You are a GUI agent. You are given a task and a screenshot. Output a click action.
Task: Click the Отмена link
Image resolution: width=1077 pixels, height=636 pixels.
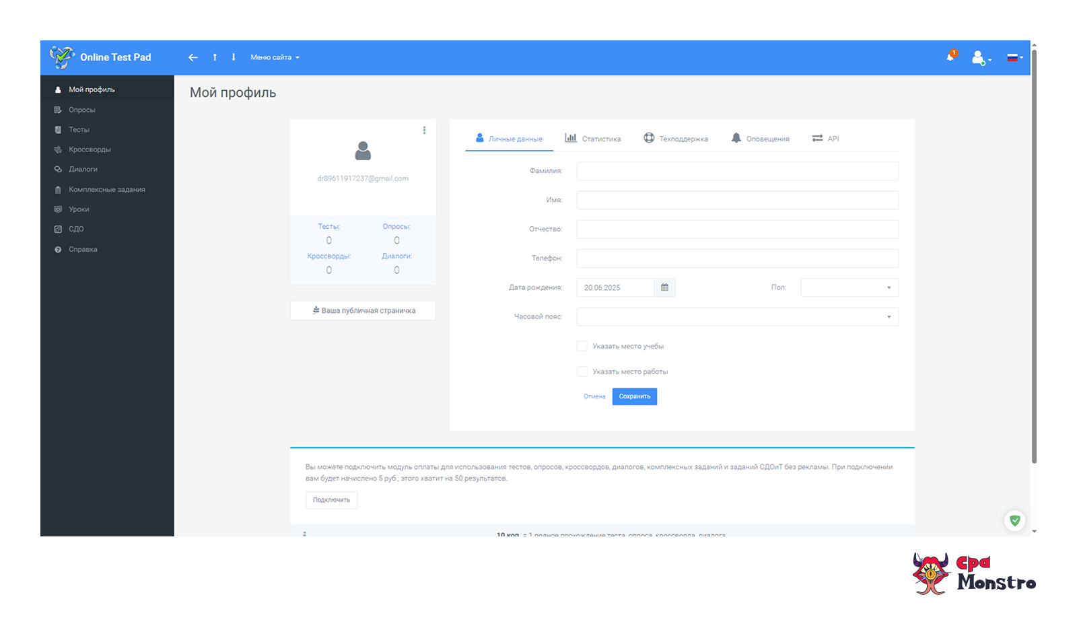594,396
